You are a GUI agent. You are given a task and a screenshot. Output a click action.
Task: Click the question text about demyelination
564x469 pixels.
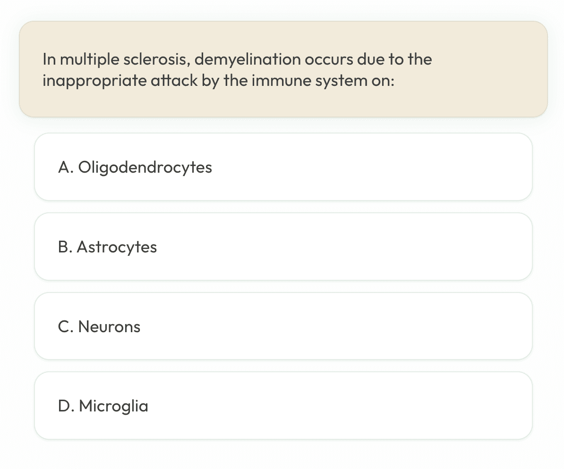click(238, 70)
